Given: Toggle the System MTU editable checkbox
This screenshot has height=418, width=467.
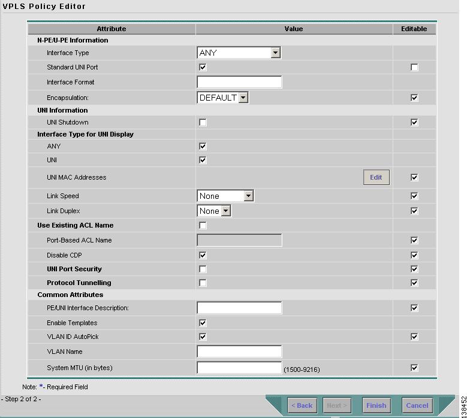Looking at the screenshot, I should coord(414,368).
